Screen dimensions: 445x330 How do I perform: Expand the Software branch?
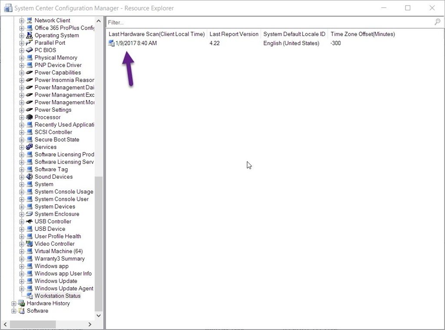(x=13, y=311)
